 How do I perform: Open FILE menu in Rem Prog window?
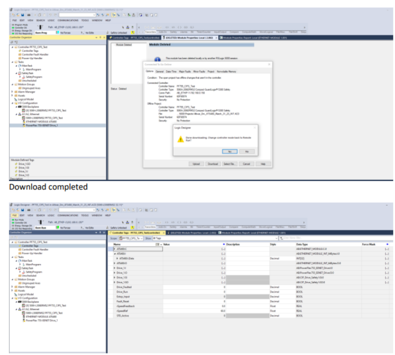click(15, 21)
